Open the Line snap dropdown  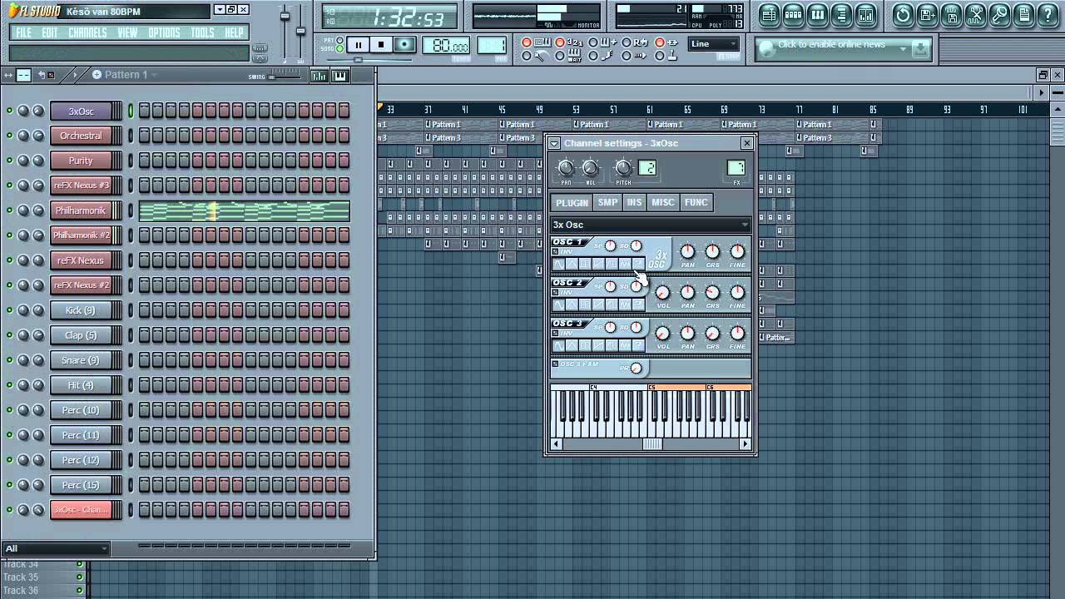(x=714, y=44)
